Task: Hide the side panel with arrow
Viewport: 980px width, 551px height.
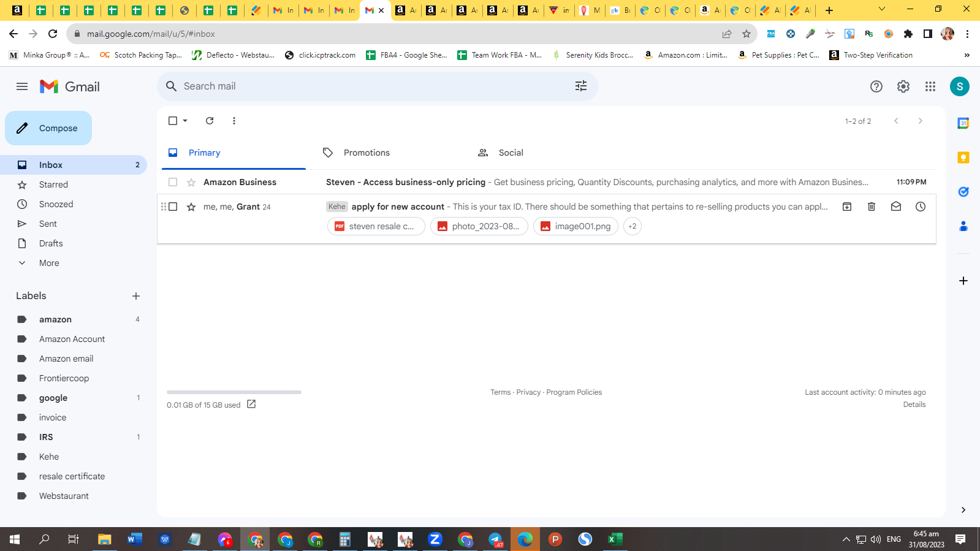Action: [963, 510]
